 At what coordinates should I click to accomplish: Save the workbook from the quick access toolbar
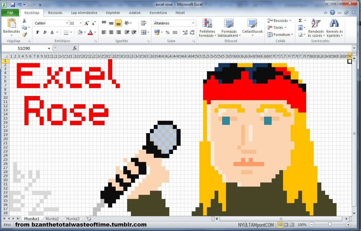coord(13,4)
